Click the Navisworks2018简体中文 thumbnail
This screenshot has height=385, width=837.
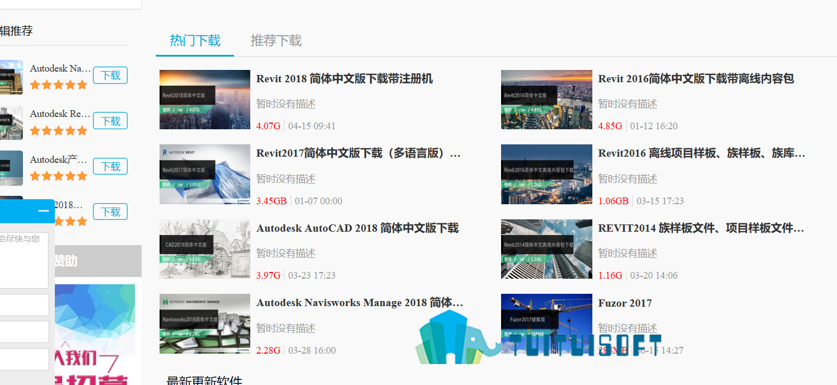[205, 324]
